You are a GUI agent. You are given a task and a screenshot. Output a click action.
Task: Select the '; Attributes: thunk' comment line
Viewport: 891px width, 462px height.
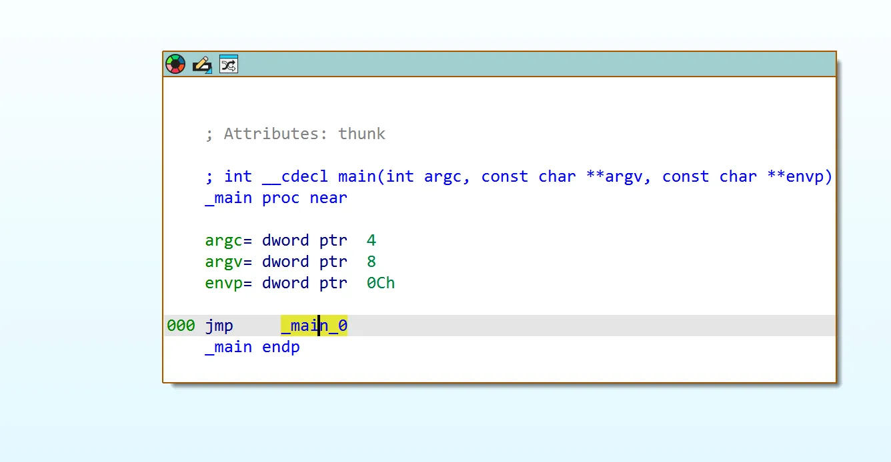(x=295, y=134)
